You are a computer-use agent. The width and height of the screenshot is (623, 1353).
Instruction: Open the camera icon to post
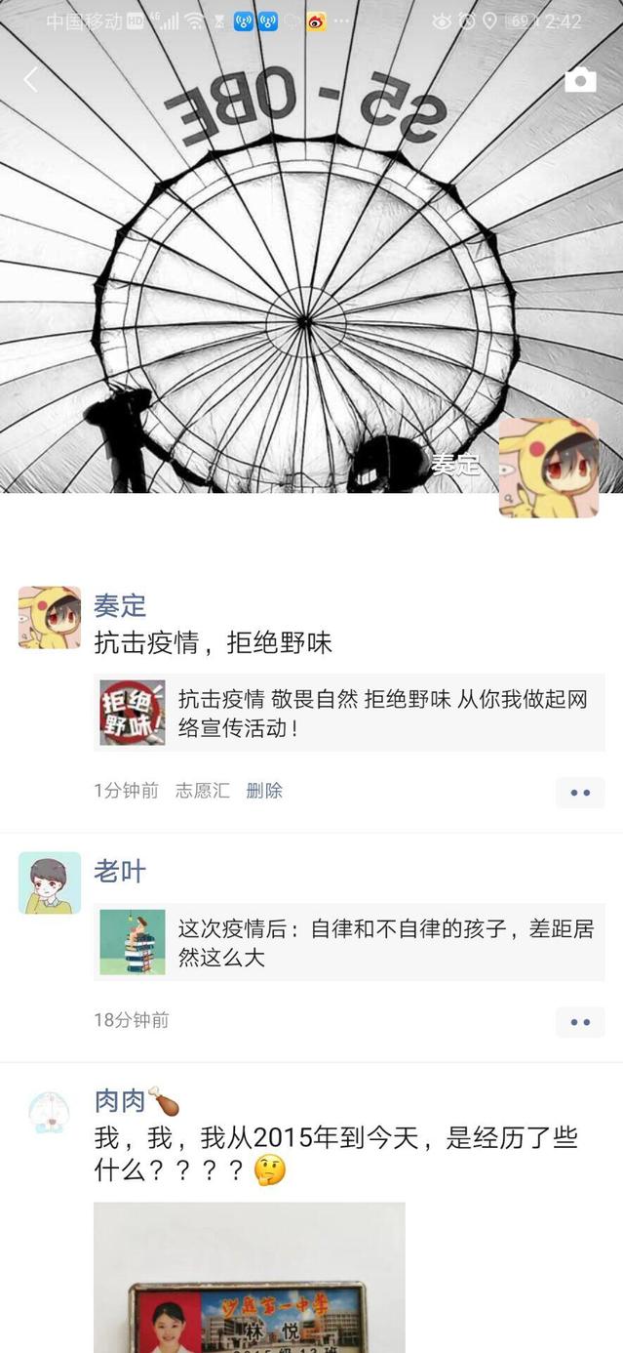tap(580, 80)
